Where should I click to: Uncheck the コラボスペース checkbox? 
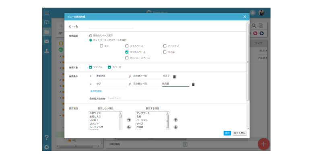[127, 52]
